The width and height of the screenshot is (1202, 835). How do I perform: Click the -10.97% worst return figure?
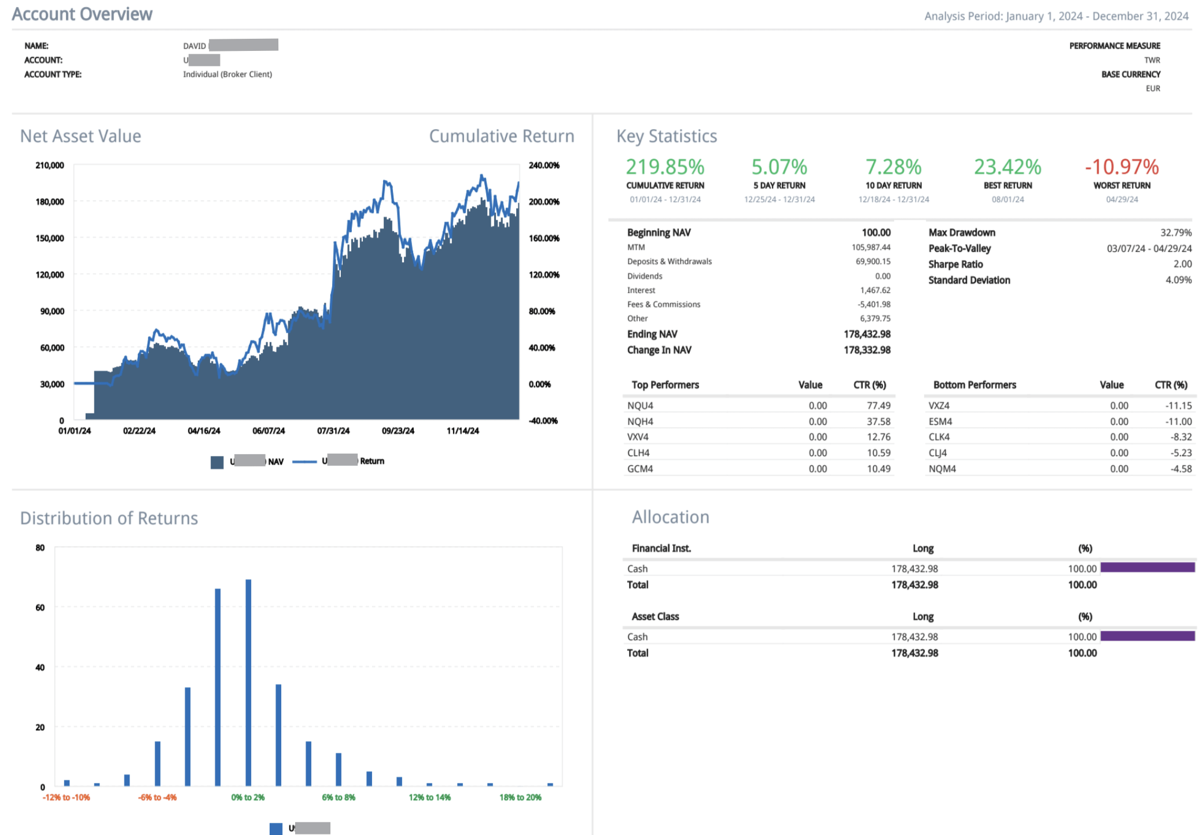(1121, 167)
